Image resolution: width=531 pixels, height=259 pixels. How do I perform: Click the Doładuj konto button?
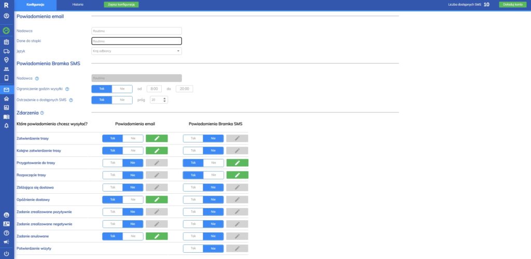pyautogui.click(x=511, y=4)
